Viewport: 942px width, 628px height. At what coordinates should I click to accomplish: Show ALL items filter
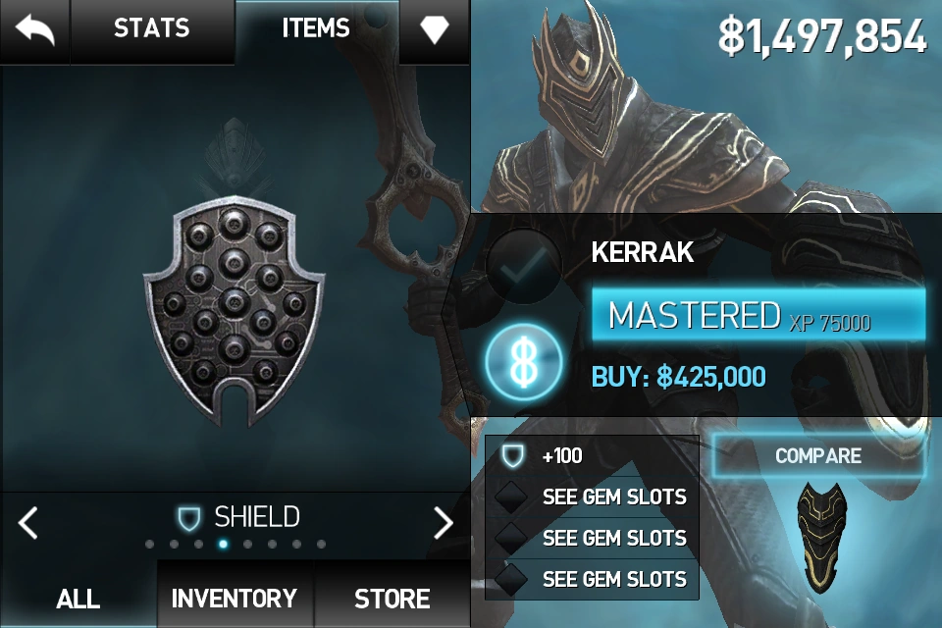click(78, 598)
